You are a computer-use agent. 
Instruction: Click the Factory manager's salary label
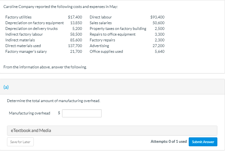click(26, 52)
